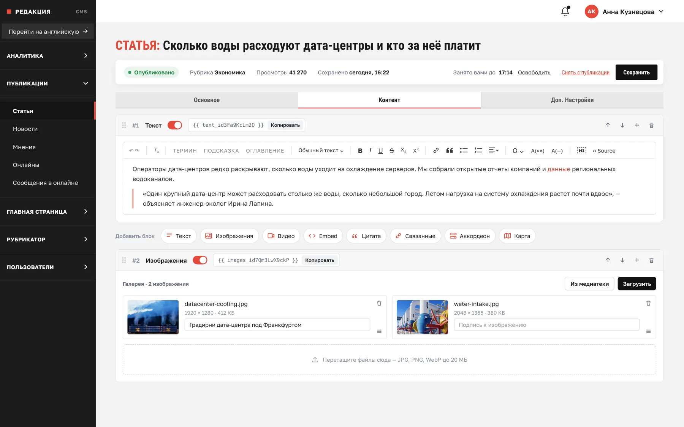Clear text formatting icon

coord(157,151)
